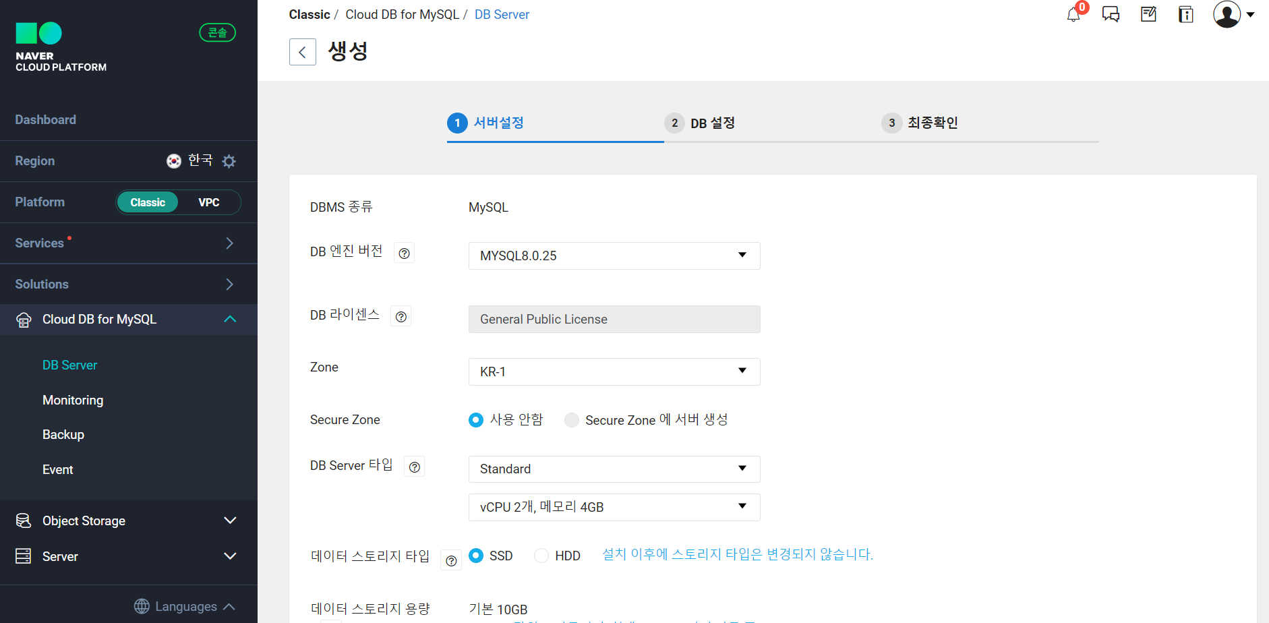Screen dimensions: 1269x623
Task: Click the Region label in sidebar
Action: [35, 160]
